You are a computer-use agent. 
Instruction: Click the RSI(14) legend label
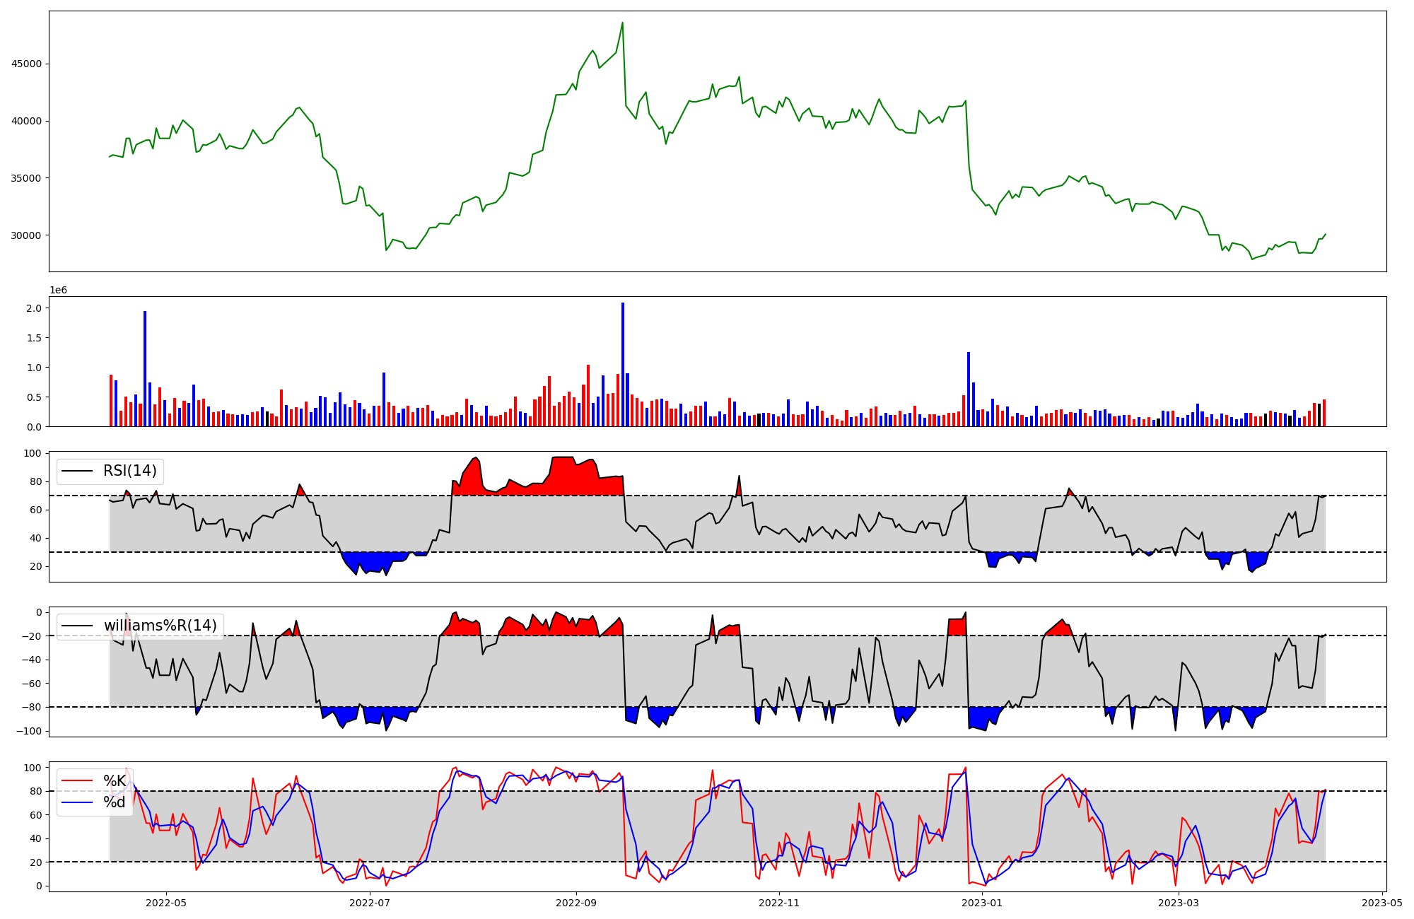coord(129,471)
